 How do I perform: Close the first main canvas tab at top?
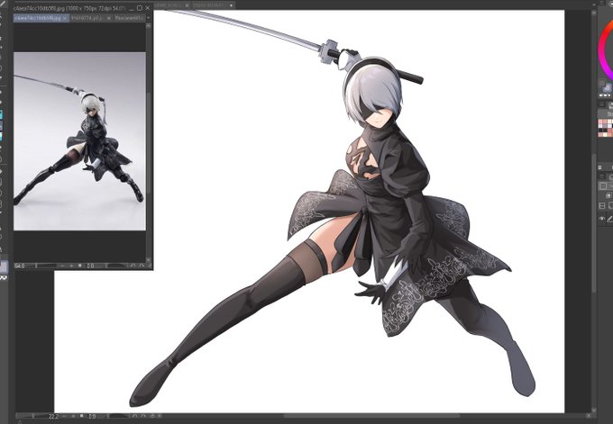[187, 5]
